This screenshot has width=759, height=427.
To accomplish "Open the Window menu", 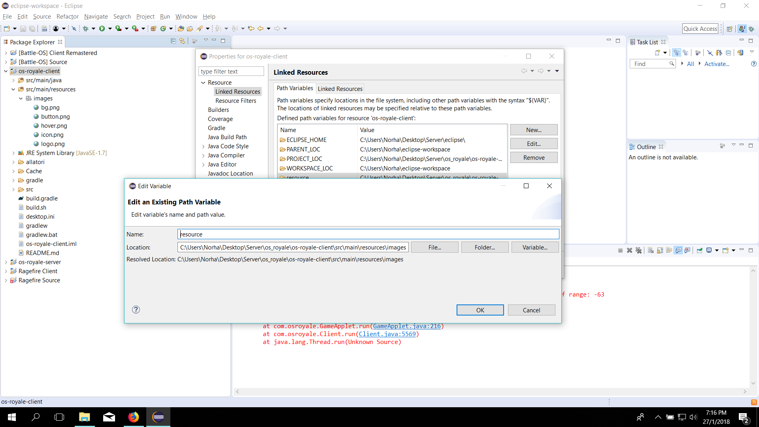I will pos(186,17).
